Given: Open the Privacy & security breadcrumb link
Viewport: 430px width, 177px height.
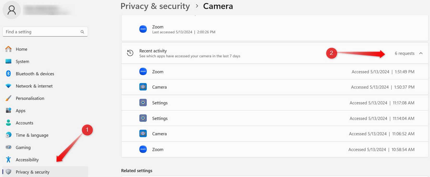Looking at the screenshot, I should pyautogui.click(x=155, y=6).
